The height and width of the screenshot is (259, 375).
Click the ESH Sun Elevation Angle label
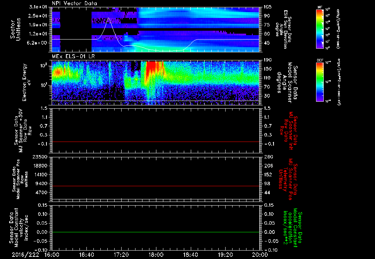click(283, 29)
